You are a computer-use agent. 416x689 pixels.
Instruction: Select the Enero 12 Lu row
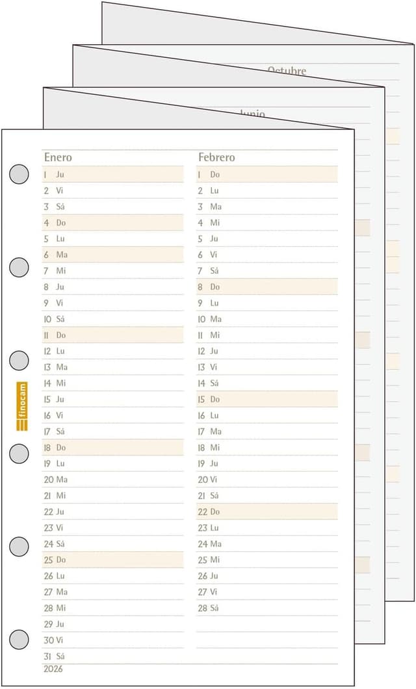click(112, 351)
